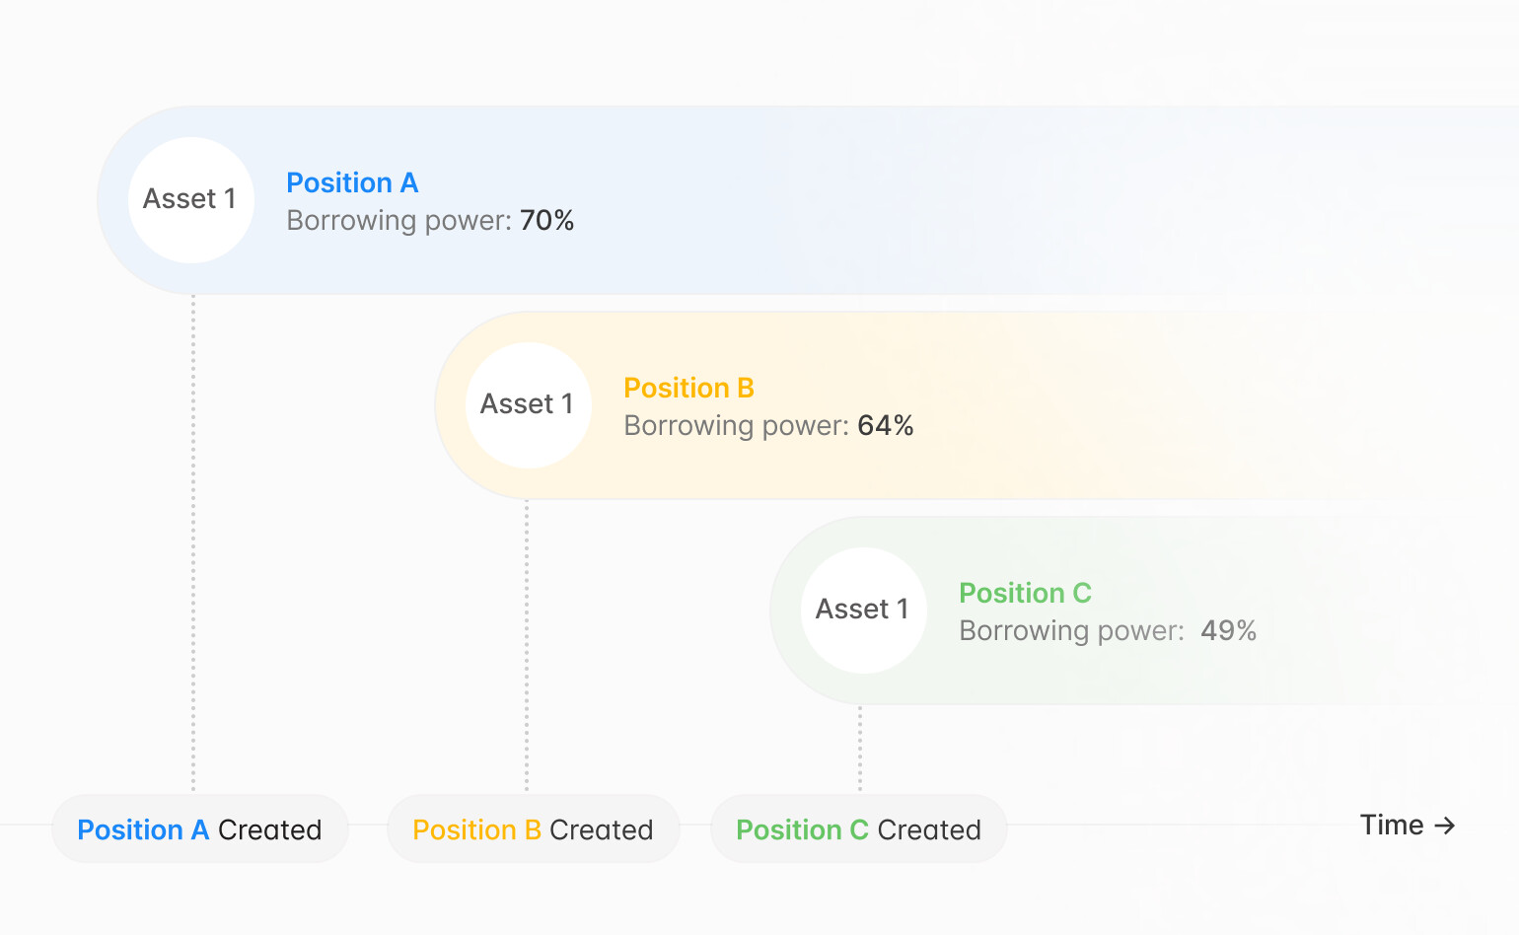Select the Position C Created pill

click(x=858, y=829)
